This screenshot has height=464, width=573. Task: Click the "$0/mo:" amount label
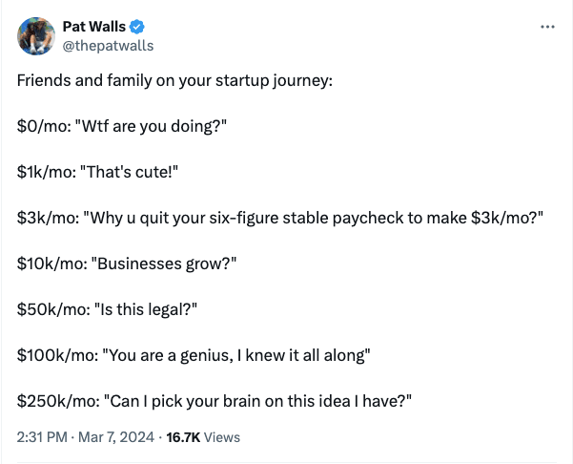(x=41, y=125)
